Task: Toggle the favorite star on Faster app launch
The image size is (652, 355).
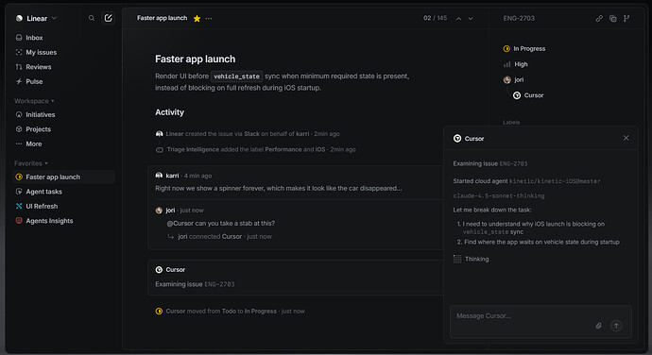Action: point(197,18)
